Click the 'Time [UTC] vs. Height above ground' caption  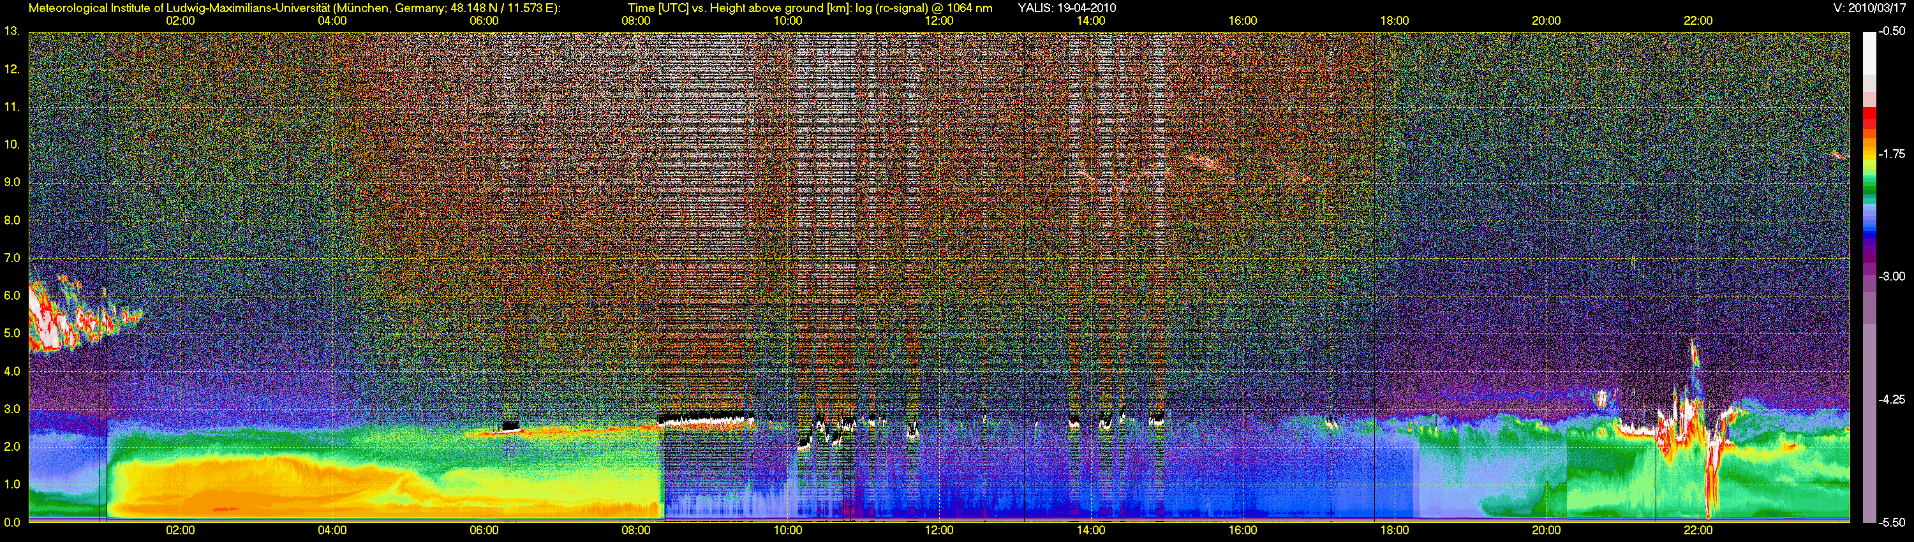(809, 8)
